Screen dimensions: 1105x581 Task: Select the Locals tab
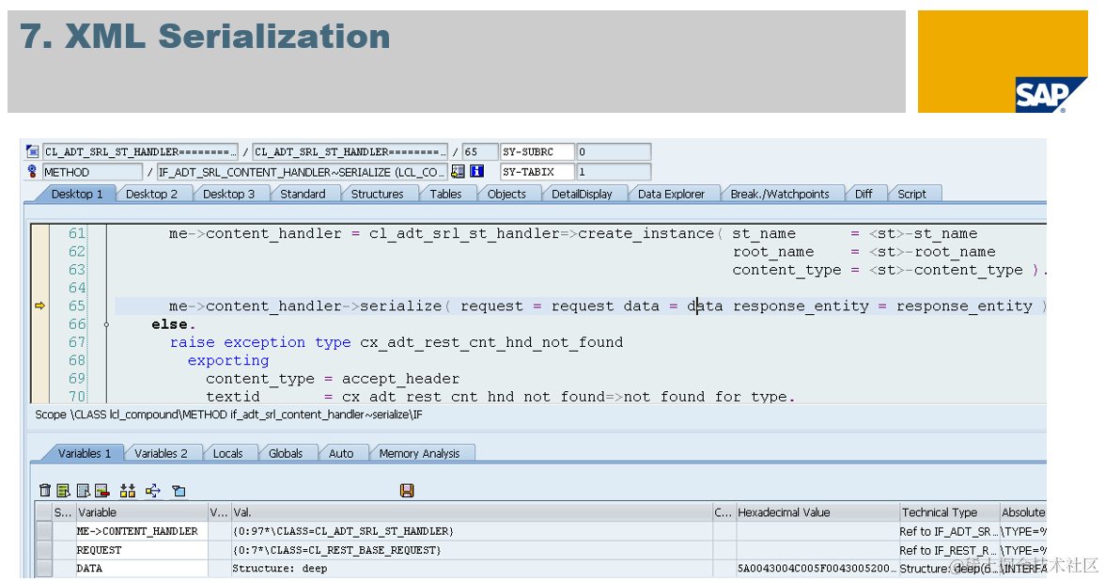(x=228, y=453)
